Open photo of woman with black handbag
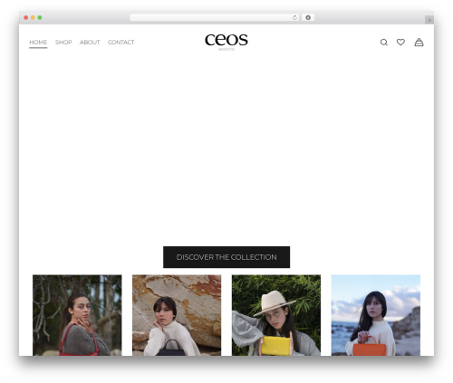453x383 pixels. [177, 315]
